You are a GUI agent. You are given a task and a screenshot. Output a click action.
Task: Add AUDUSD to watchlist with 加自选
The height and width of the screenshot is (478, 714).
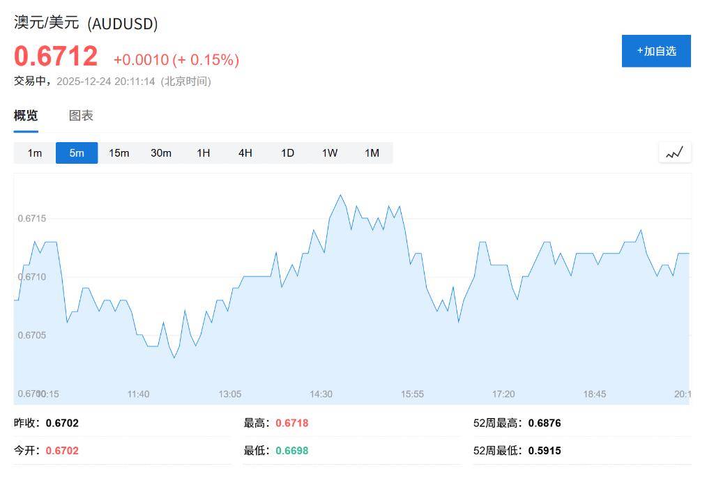click(656, 51)
